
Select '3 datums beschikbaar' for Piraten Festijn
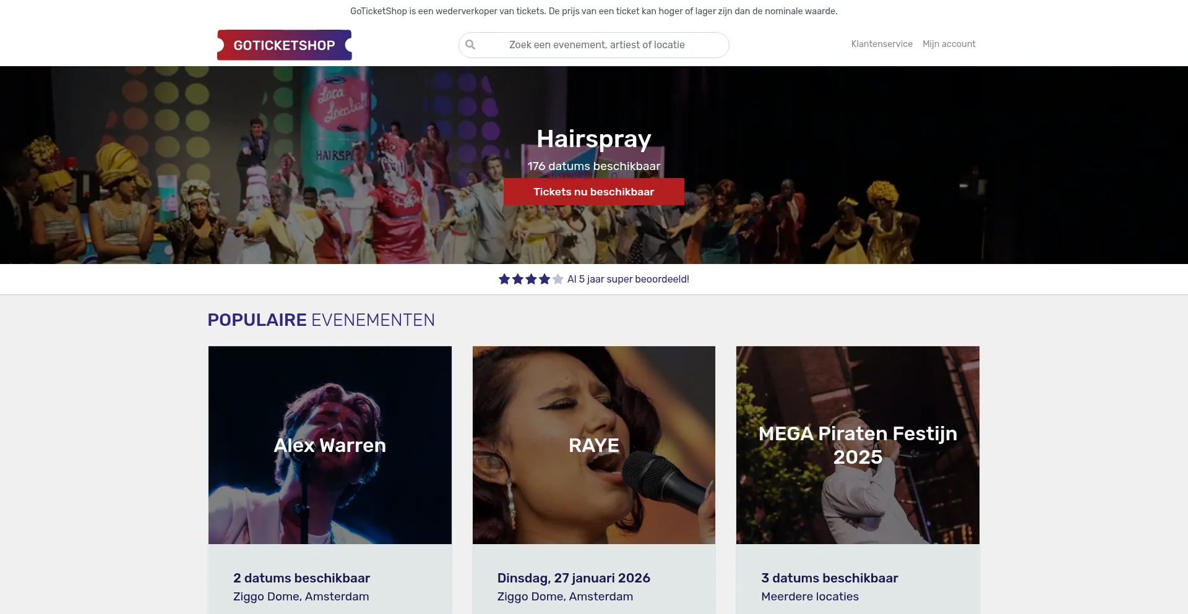[x=829, y=578]
